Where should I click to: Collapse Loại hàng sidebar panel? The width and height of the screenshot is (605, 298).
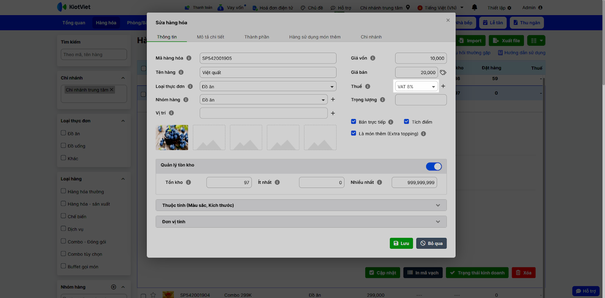pos(123,179)
